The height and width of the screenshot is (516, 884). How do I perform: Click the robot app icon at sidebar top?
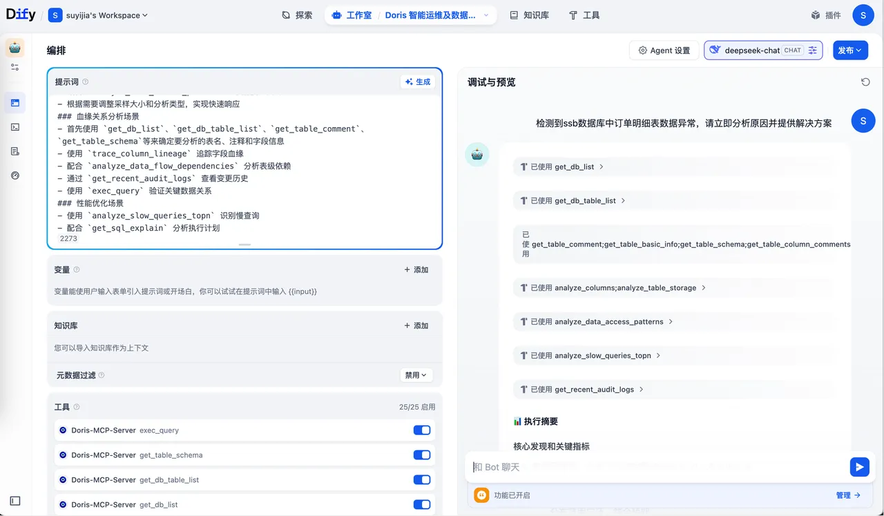tap(15, 48)
